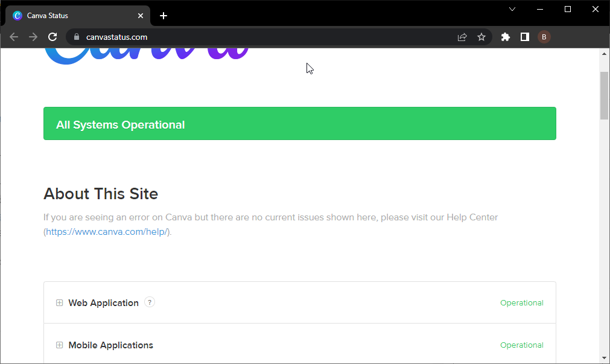Click the scrollbar up arrow
Image resolution: width=610 pixels, height=364 pixels.
point(604,54)
